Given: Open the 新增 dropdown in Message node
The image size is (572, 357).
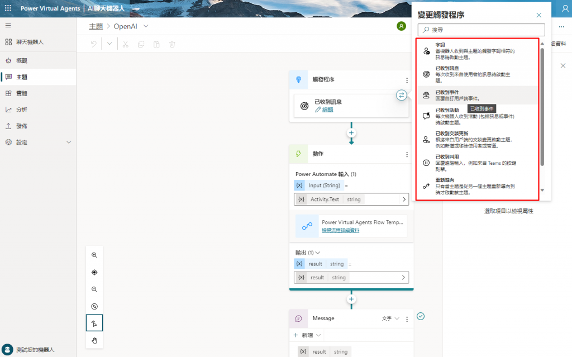Looking at the screenshot, I should point(307,335).
